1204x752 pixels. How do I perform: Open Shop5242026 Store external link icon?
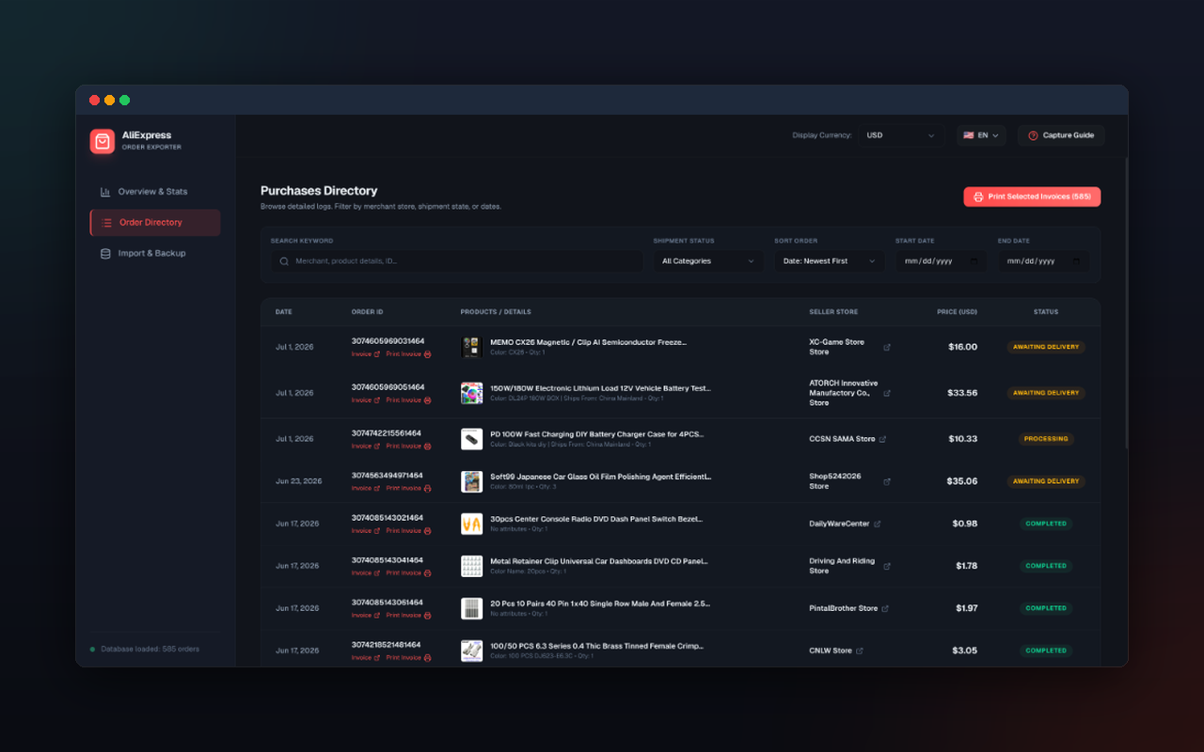[x=887, y=481]
